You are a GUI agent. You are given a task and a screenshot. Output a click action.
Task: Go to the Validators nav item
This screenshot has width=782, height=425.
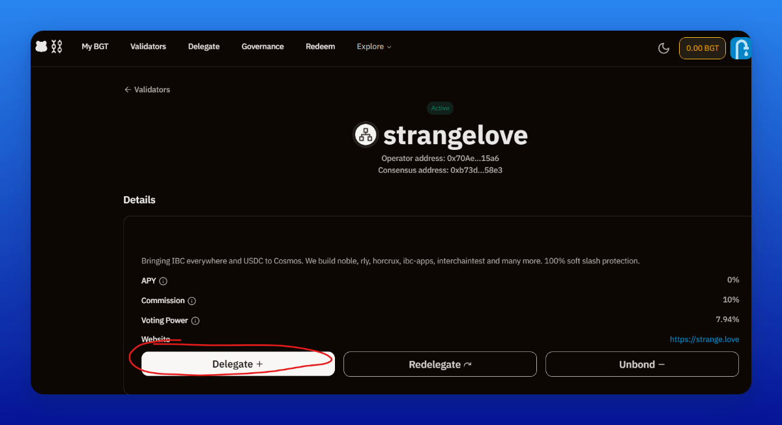click(148, 47)
